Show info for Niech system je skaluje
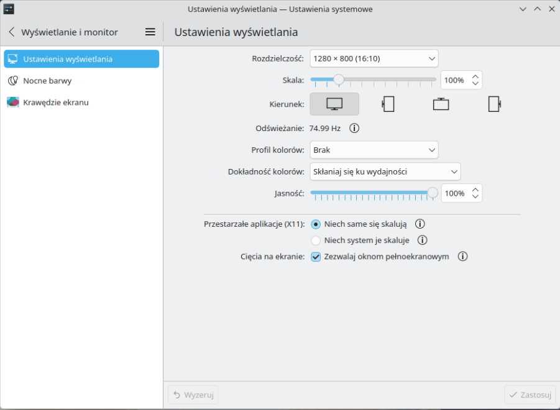Image resolution: width=560 pixels, height=410 pixels. pyautogui.click(x=422, y=240)
